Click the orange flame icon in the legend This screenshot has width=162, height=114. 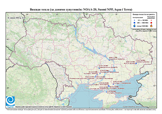151,26
